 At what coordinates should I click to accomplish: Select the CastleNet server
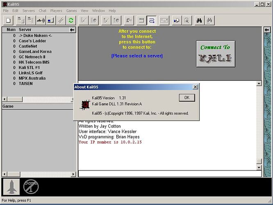point(28,46)
